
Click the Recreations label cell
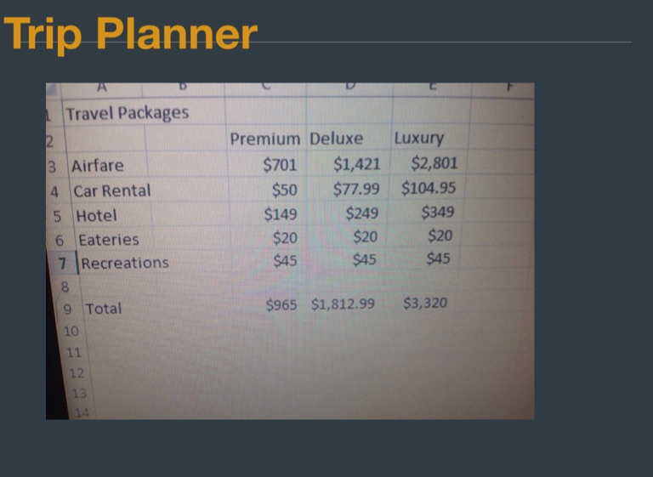click(x=124, y=263)
